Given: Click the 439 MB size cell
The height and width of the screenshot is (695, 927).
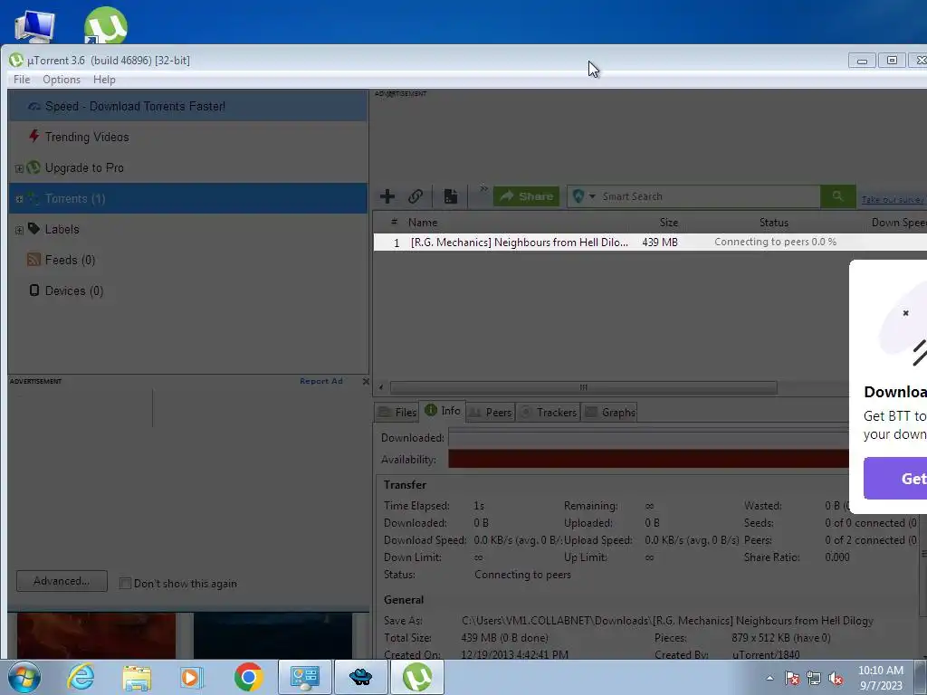Looking at the screenshot, I should [x=660, y=243].
